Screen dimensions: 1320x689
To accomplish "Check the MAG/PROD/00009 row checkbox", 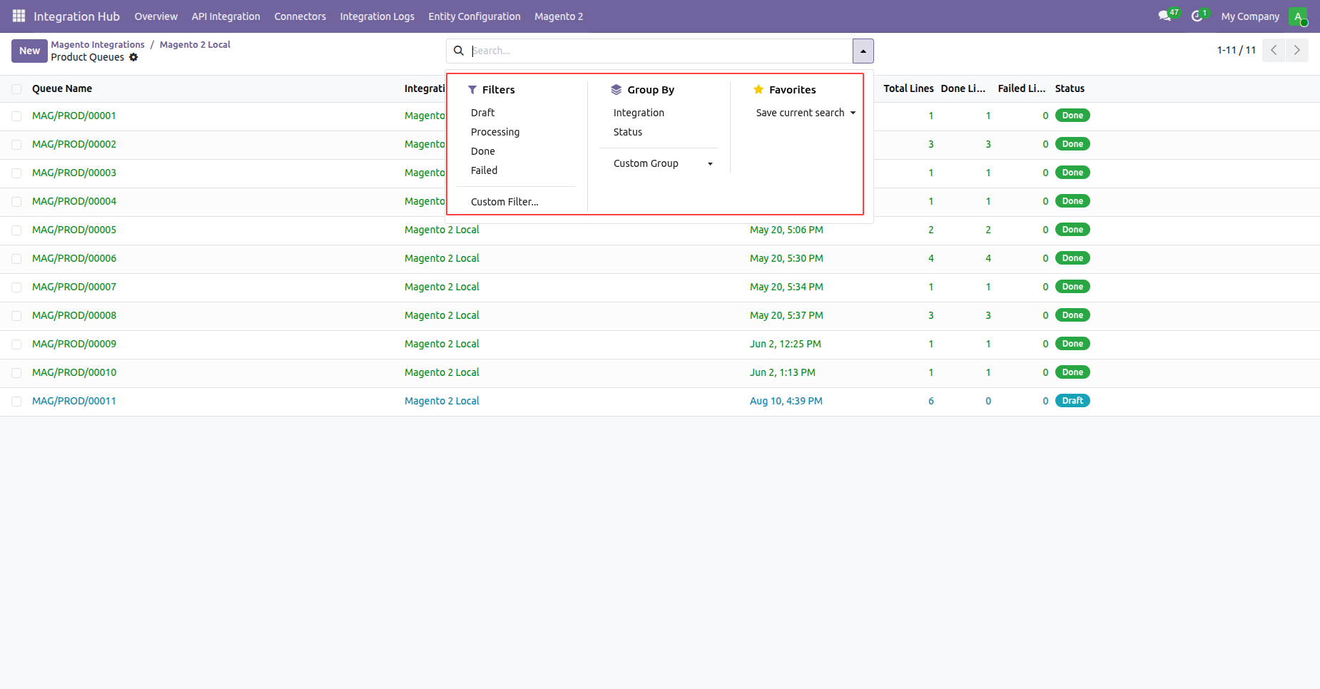I will click(16, 344).
